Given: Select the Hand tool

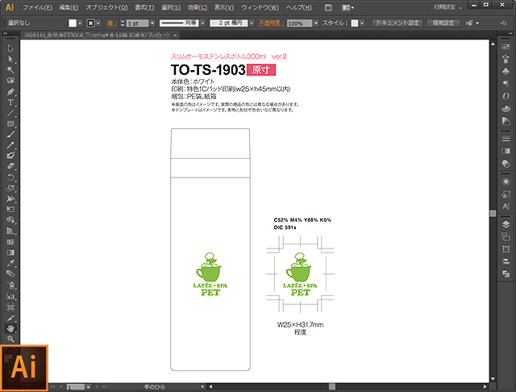Looking at the screenshot, I should (10, 328).
